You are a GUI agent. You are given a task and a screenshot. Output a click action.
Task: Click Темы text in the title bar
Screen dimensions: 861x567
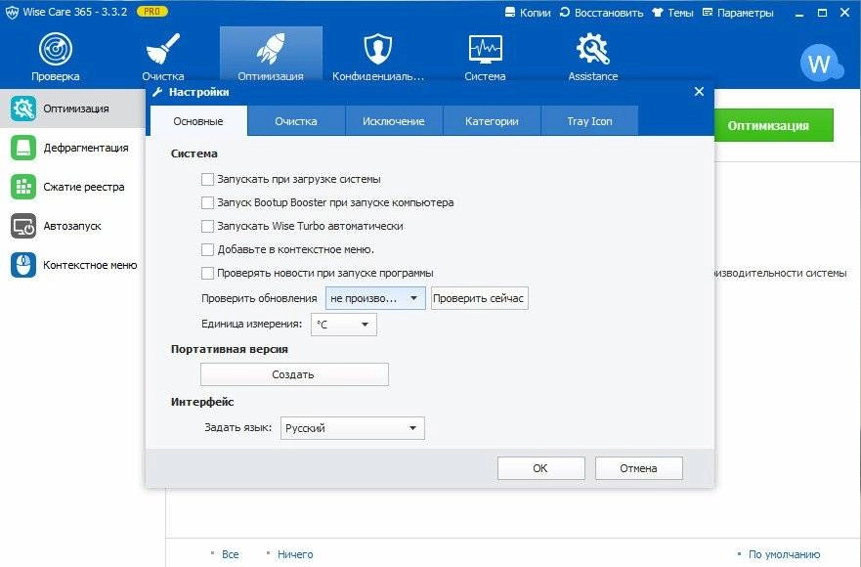click(680, 13)
